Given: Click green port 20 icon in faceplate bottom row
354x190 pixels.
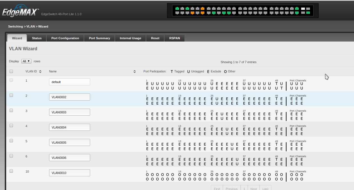Looking at the screenshot, I should click(x=224, y=13).
